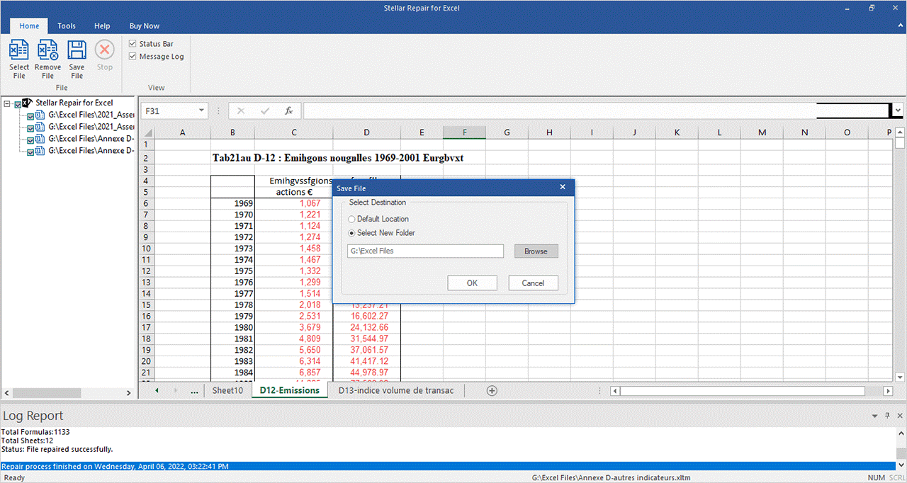Screen dimensions: 907x483
Task: Add a new sheet with plus icon
Action: click(x=492, y=390)
